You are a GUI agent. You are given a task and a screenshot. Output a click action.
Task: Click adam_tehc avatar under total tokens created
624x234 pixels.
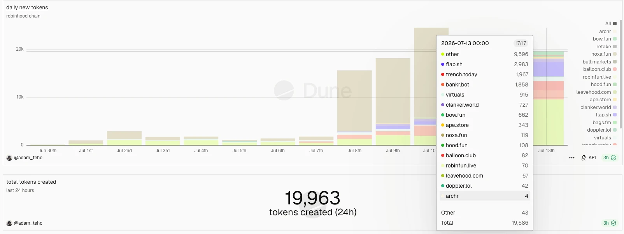click(x=9, y=223)
